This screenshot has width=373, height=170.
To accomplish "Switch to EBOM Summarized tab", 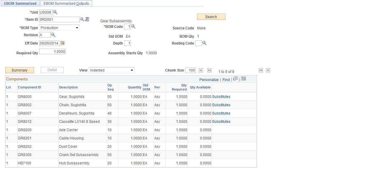I will click(20, 4).
